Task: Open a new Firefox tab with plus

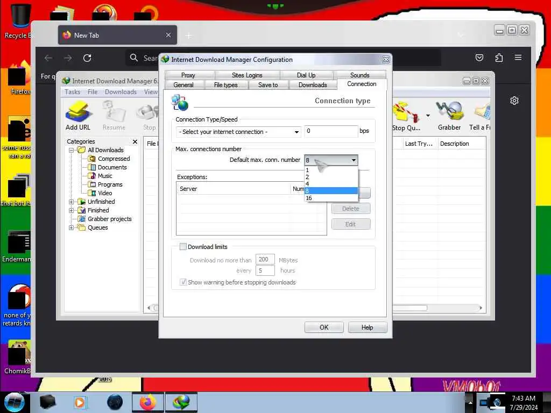Action: click(189, 35)
